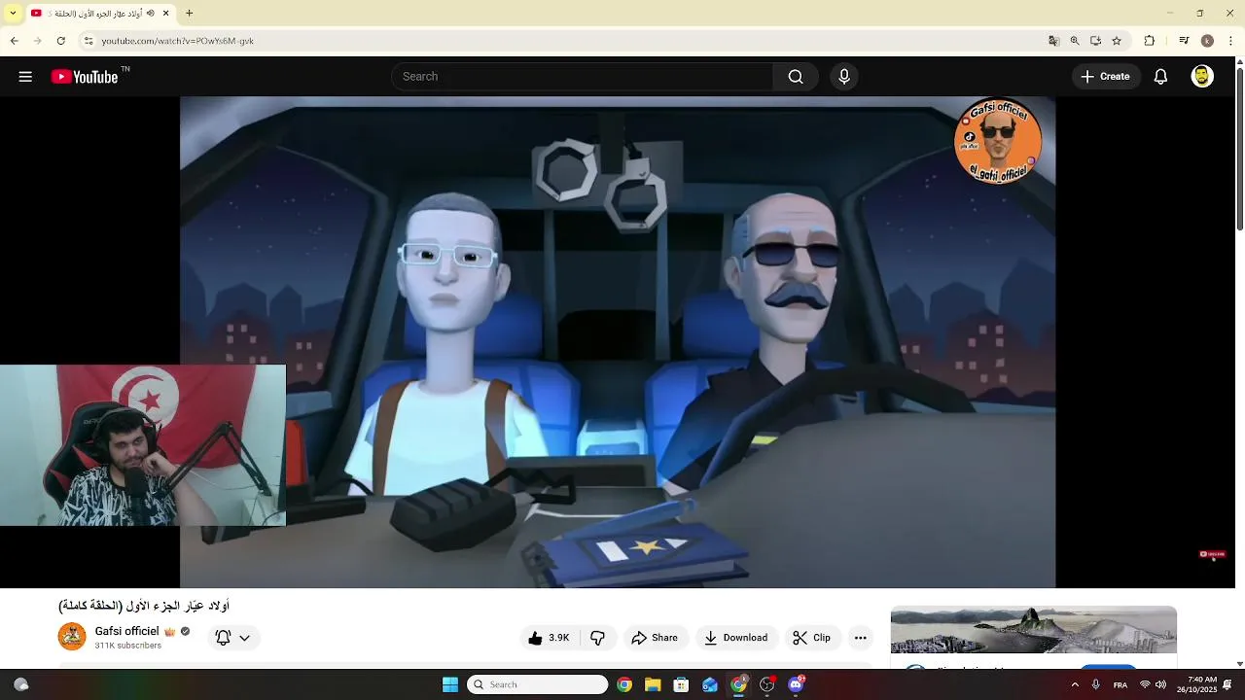This screenshot has height=700, width=1245.
Task: Open the translate page icon in address bar
Action: (x=1053, y=41)
